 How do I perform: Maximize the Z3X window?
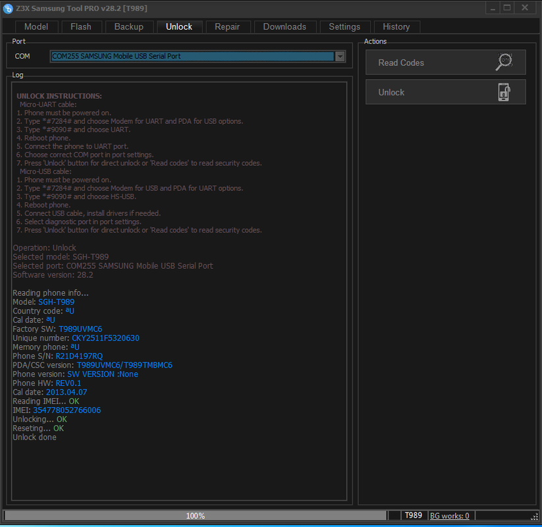click(x=507, y=8)
